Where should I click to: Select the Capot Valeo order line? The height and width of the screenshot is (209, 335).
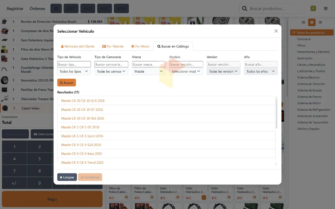pos(27,108)
